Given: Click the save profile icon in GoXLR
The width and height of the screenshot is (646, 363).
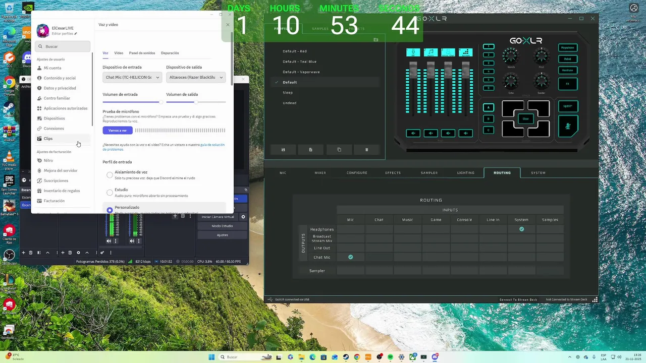Looking at the screenshot, I should tap(283, 150).
